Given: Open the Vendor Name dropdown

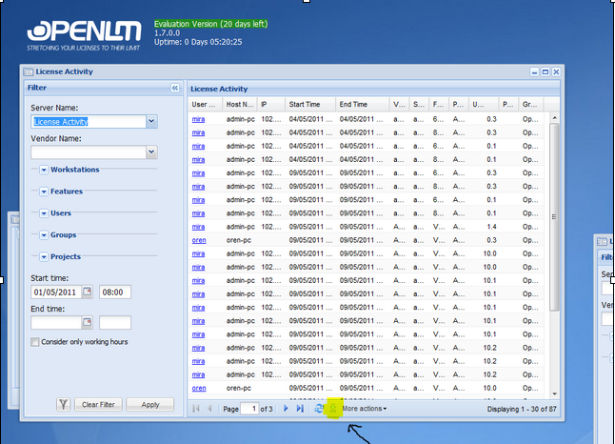Looking at the screenshot, I should [x=151, y=151].
